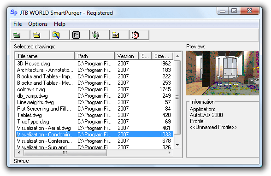Open the Options menu
Screen dimensions: 271x176
[38, 24]
